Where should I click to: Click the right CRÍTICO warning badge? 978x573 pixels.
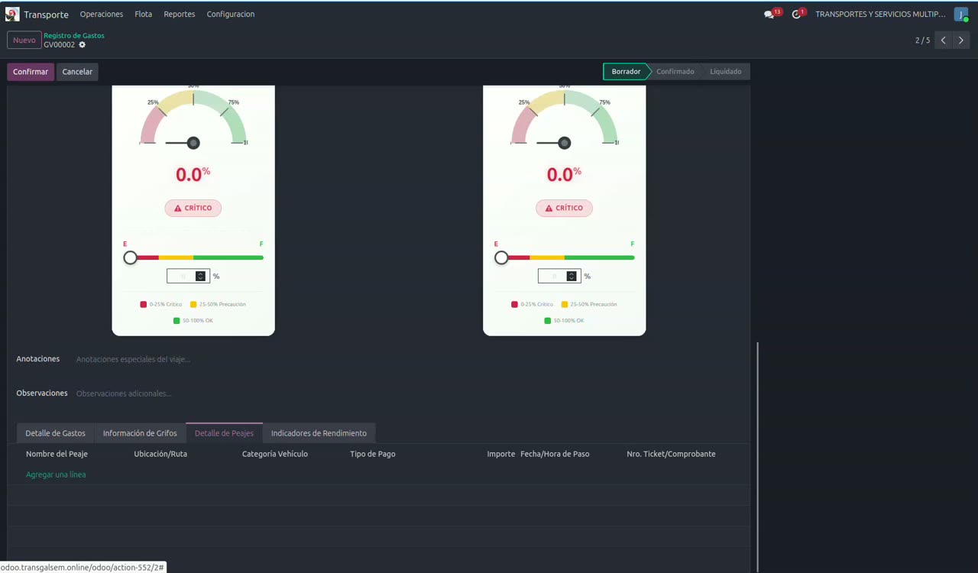564,208
